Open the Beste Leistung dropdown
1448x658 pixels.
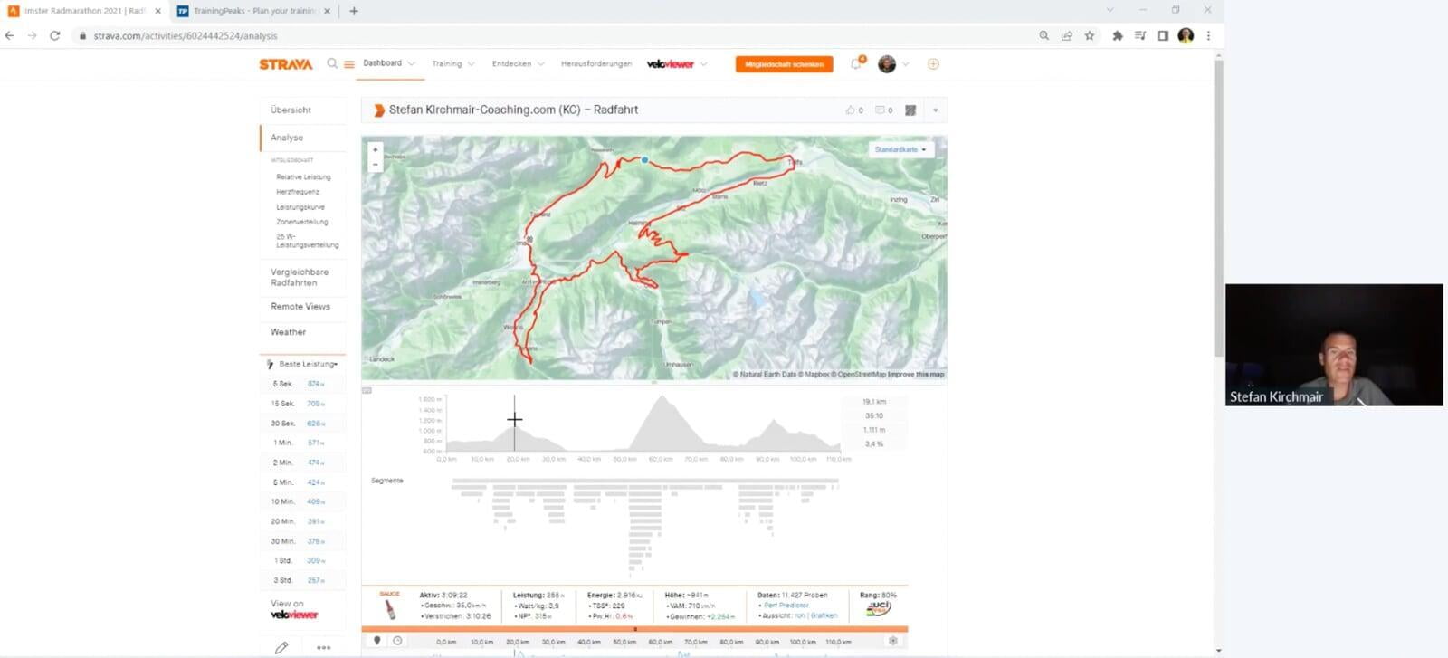pyautogui.click(x=308, y=364)
